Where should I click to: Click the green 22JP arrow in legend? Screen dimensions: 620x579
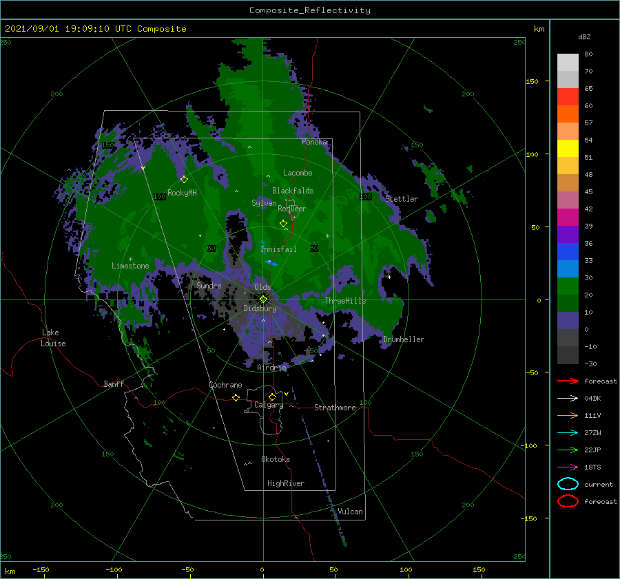point(568,450)
